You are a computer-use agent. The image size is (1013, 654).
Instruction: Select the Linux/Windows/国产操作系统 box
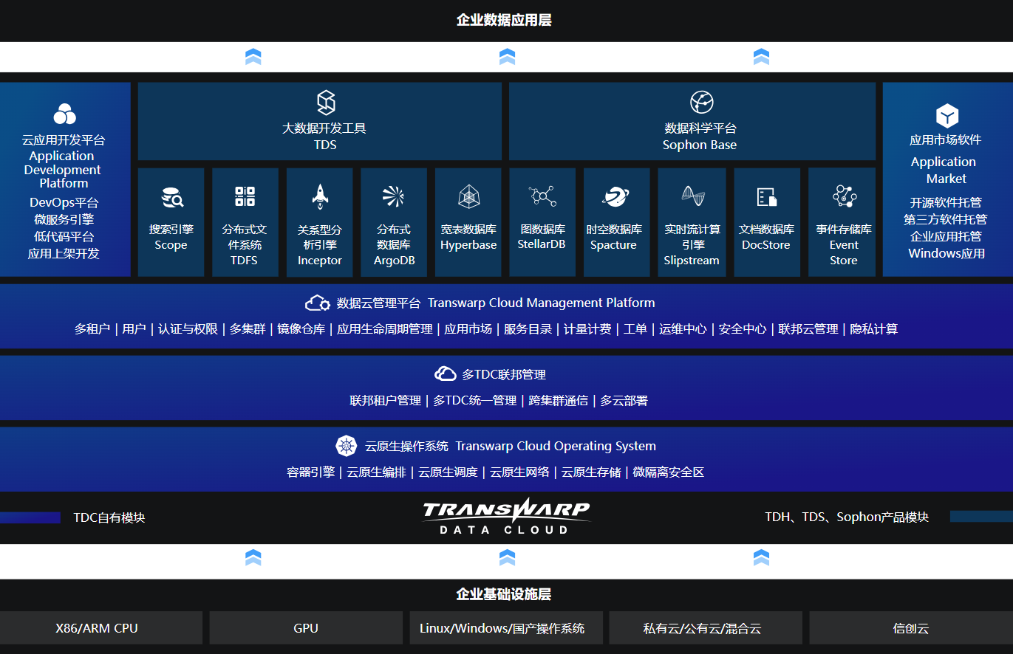click(x=506, y=628)
